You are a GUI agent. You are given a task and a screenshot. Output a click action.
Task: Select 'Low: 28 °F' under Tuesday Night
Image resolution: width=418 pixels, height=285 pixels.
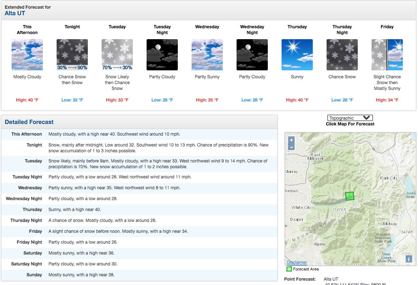[162, 100]
